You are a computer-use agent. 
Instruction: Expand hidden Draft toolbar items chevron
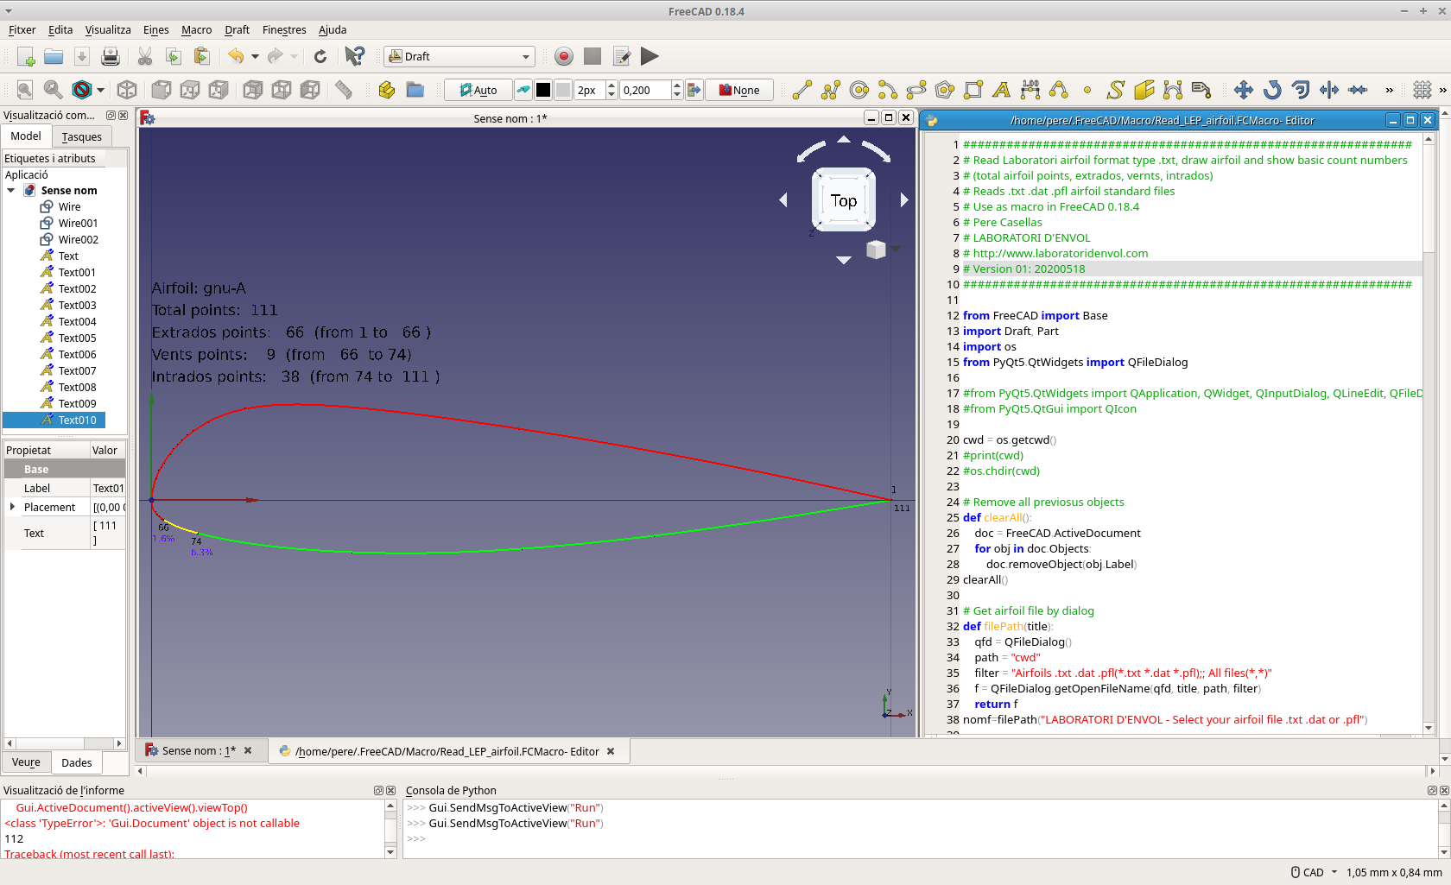coord(1389,90)
